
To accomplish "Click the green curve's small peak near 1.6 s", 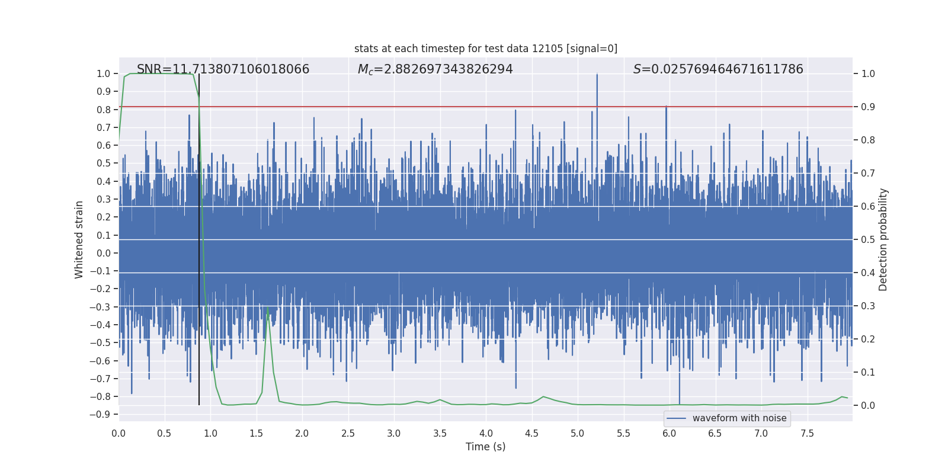I will 268,308.
